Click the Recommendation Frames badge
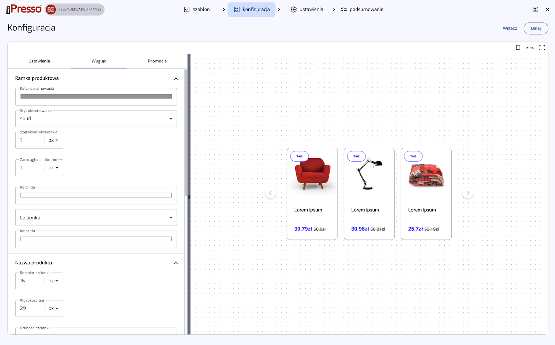This screenshot has width=555, height=345. point(75,10)
